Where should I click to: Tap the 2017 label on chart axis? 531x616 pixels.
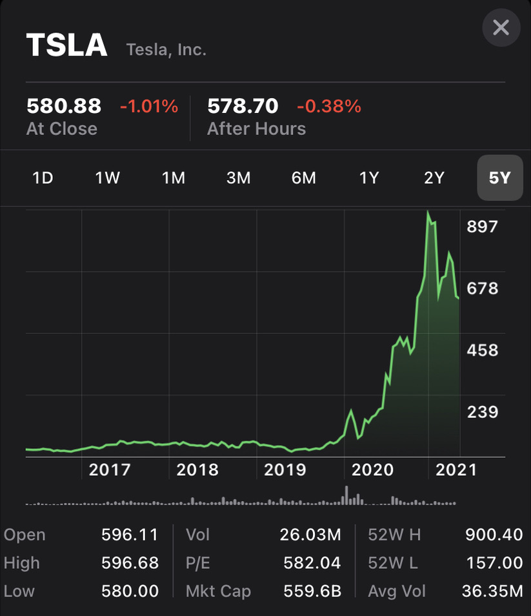coord(110,469)
